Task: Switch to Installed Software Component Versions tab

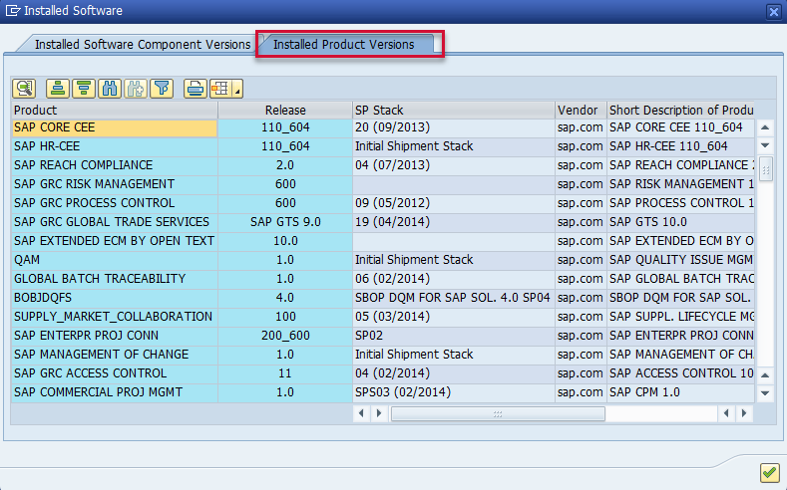Action: pos(143,45)
